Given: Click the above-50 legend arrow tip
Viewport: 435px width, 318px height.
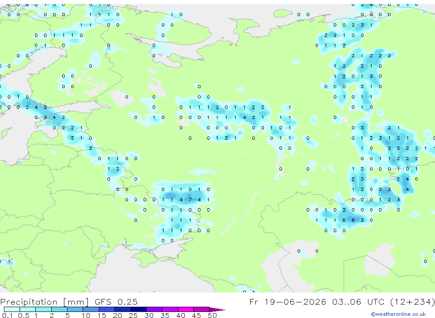Looking at the screenshot, I should click(217, 310).
